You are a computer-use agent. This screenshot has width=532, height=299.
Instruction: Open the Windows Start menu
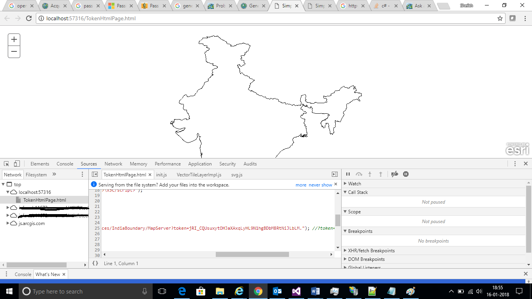pos(9,291)
